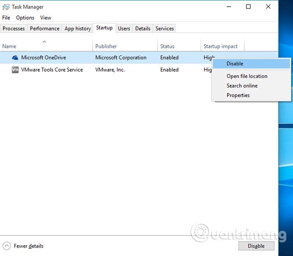Viewport: 293px width, 256px height.
Task: Switch to the Processes tab
Action: tap(14, 28)
